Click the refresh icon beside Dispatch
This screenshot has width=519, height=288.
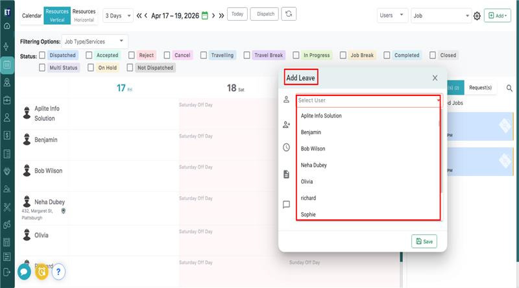pyautogui.click(x=289, y=14)
